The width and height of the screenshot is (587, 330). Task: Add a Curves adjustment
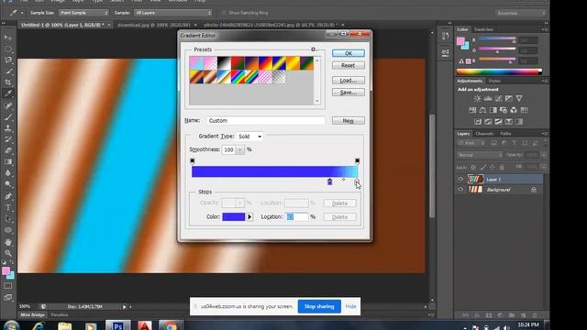click(x=498, y=98)
